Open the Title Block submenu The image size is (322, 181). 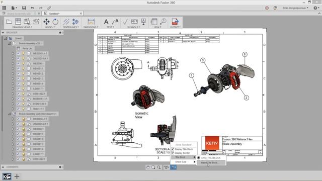coord(184,157)
